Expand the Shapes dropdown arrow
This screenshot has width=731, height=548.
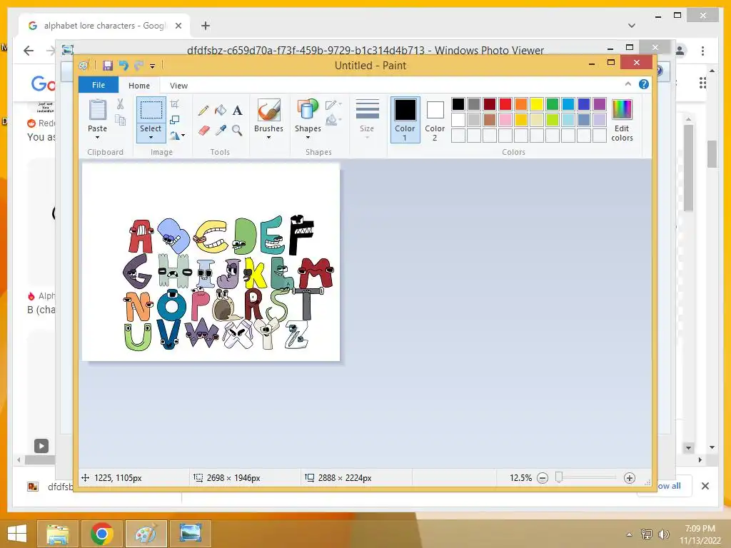(308, 138)
